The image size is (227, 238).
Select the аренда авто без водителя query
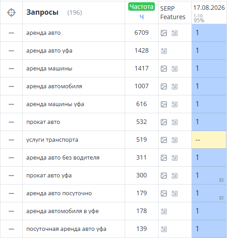coord(63,158)
